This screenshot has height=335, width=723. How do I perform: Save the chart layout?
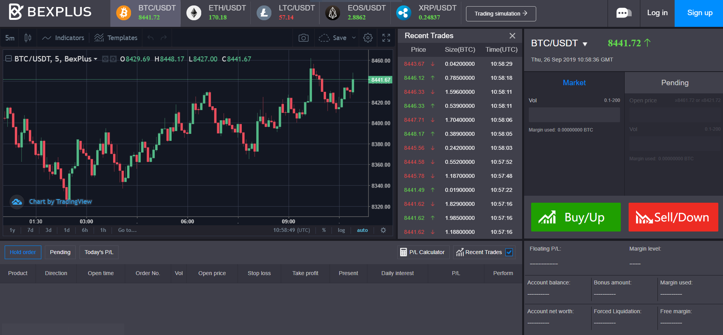point(333,38)
